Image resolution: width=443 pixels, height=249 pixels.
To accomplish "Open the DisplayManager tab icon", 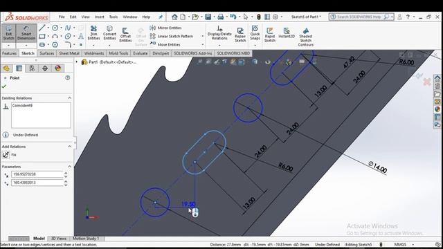I will pyautogui.click(x=58, y=68).
